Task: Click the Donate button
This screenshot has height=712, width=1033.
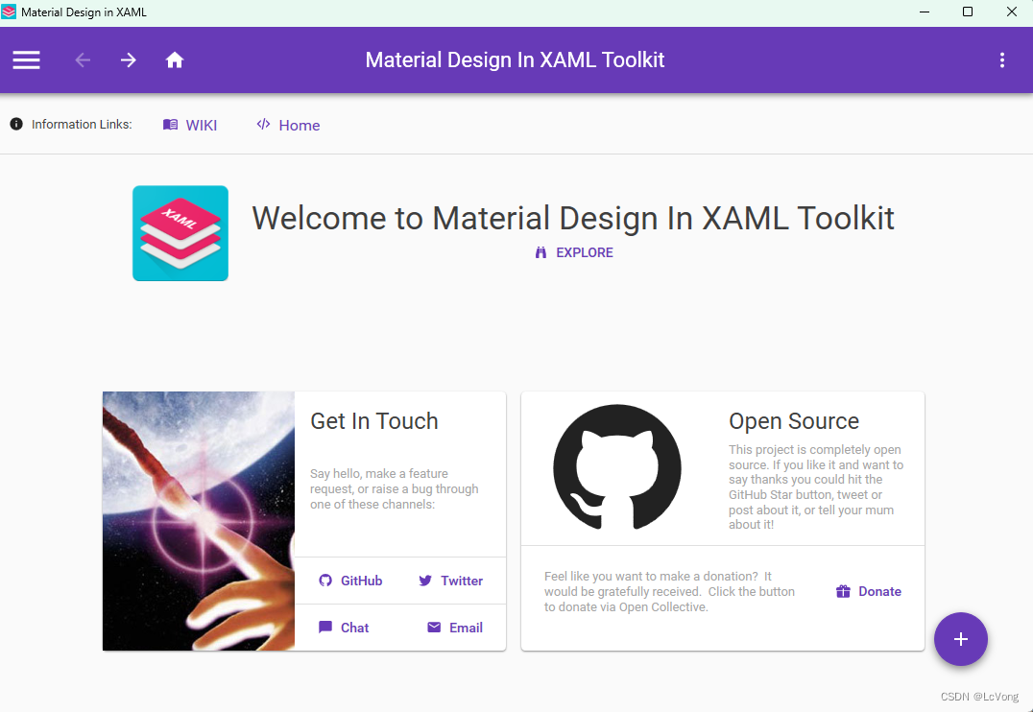Action: [x=868, y=591]
